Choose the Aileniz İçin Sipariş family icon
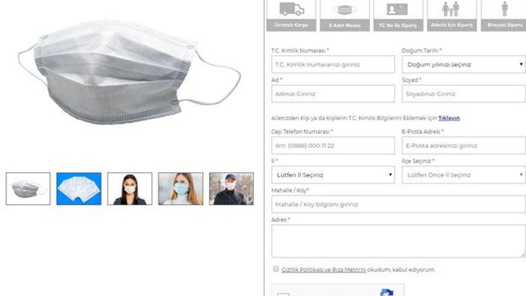The width and height of the screenshot is (526, 296). [x=451, y=9]
